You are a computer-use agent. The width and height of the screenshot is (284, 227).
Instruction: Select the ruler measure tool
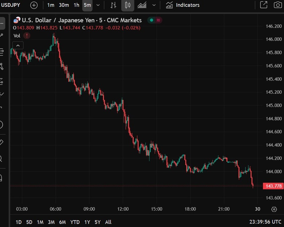pyautogui.click(x=2, y=142)
